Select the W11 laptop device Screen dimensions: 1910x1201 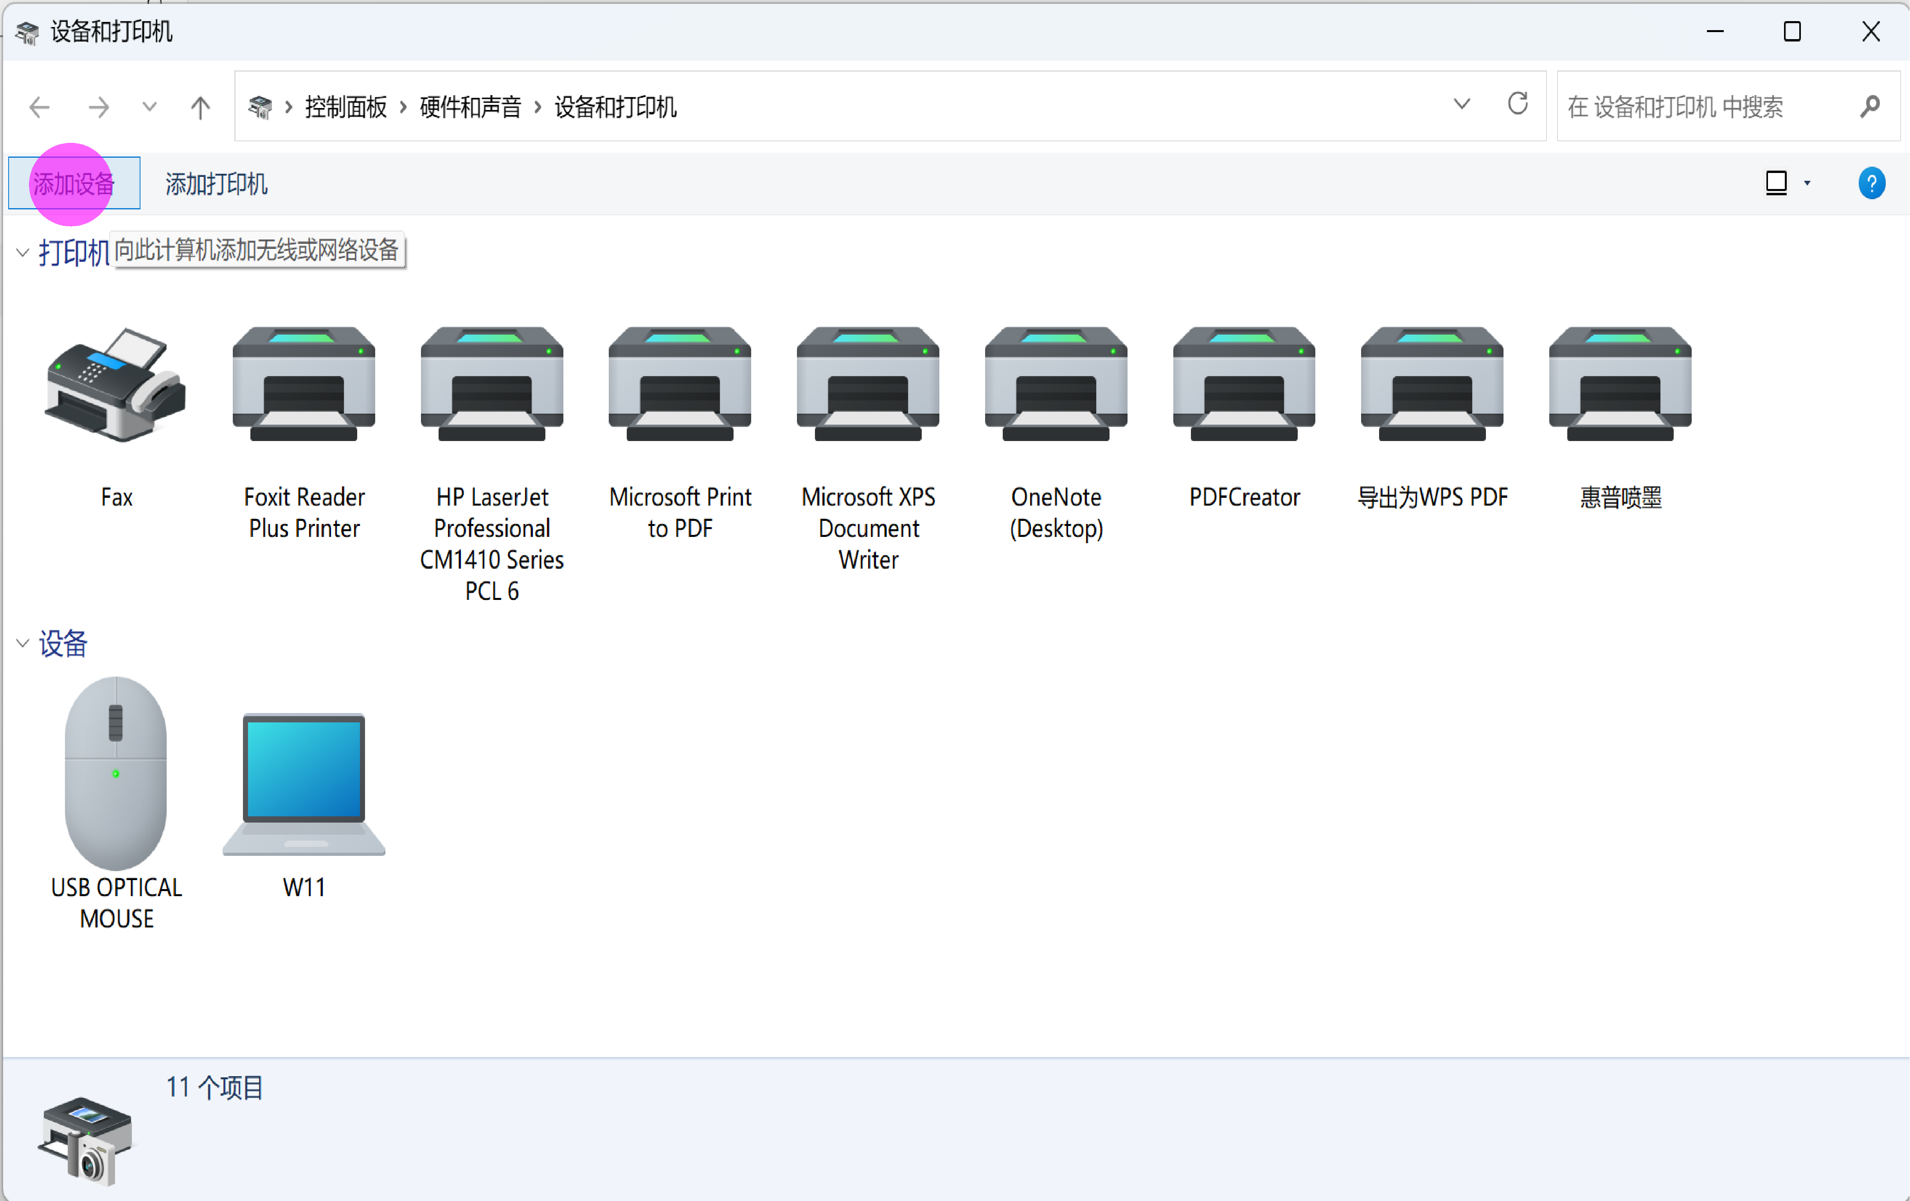(x=304, y=784)
